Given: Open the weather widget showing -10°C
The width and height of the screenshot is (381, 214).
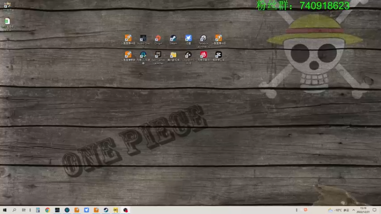Looking at the screenshot, I should click(339, 210).
